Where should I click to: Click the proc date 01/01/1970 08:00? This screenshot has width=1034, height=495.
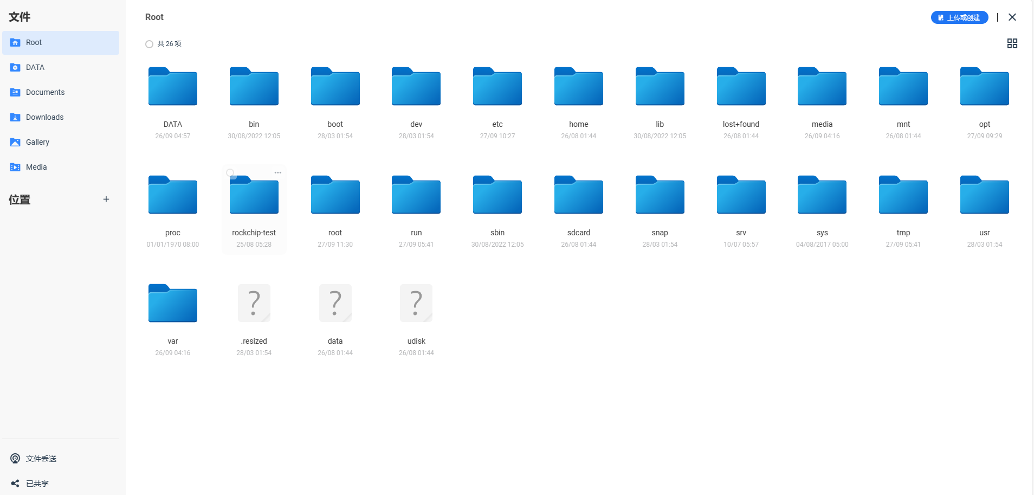tap(172, 245)
